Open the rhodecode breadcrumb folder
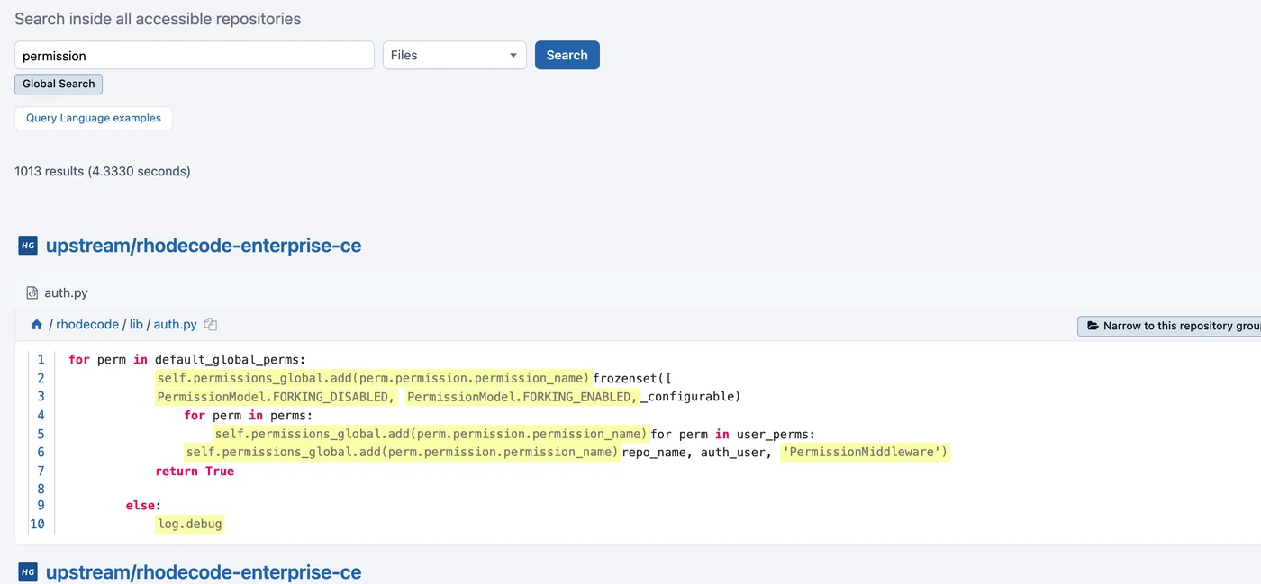Image resolution: width=1261 pixels, height=584 pixels. tap(87, 325)
